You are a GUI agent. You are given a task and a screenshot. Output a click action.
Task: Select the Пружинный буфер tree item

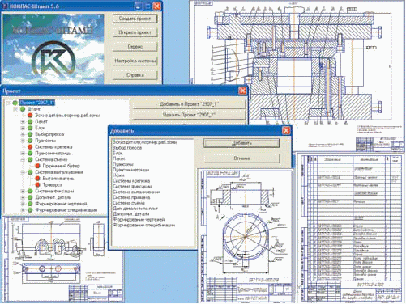(61, 166)
